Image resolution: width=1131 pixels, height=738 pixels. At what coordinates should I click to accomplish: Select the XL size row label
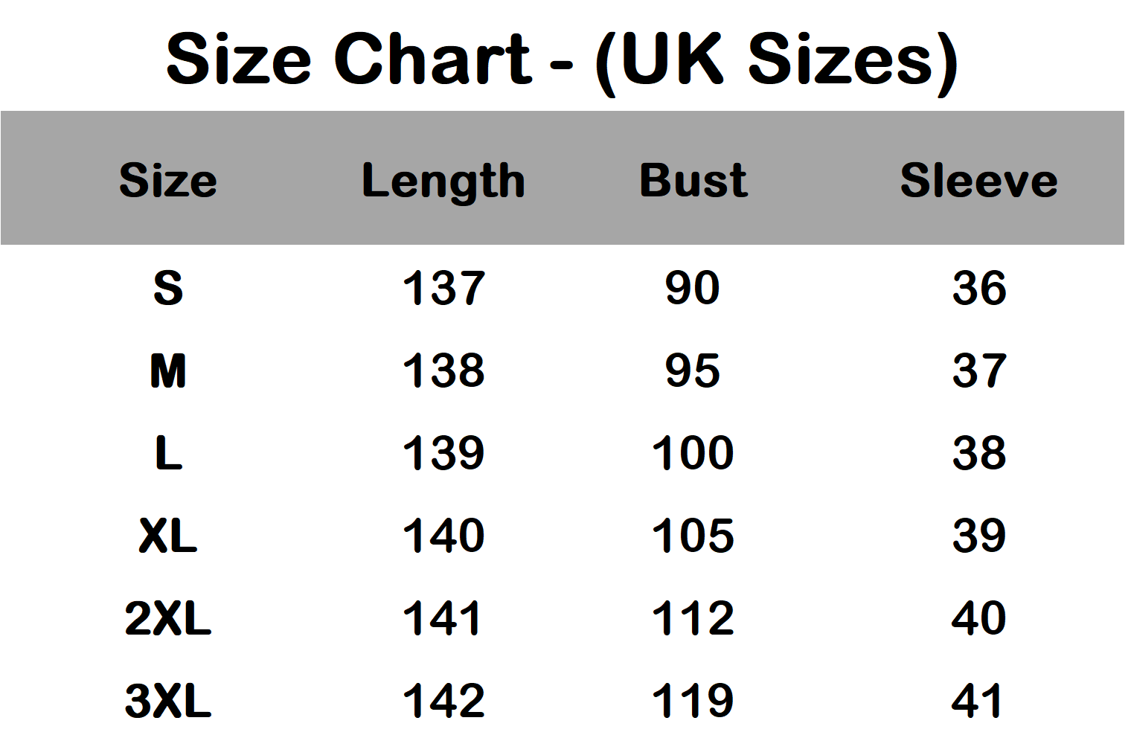(168, 536)
